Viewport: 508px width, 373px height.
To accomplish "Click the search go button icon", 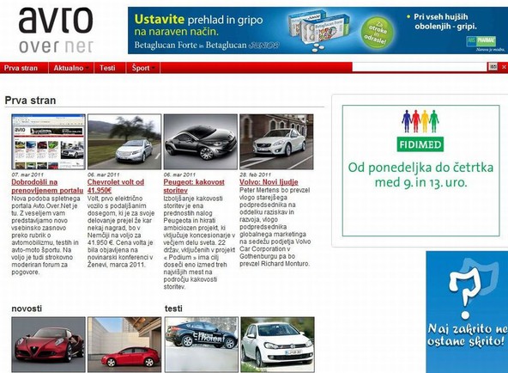I will [493, 67].
